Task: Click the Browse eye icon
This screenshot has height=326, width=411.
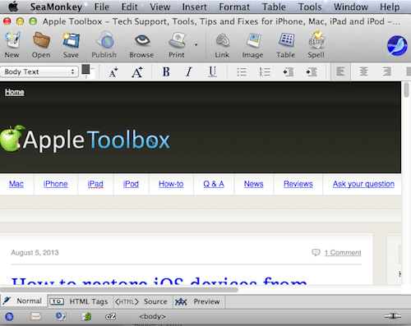Action: [x=142, y=40]
